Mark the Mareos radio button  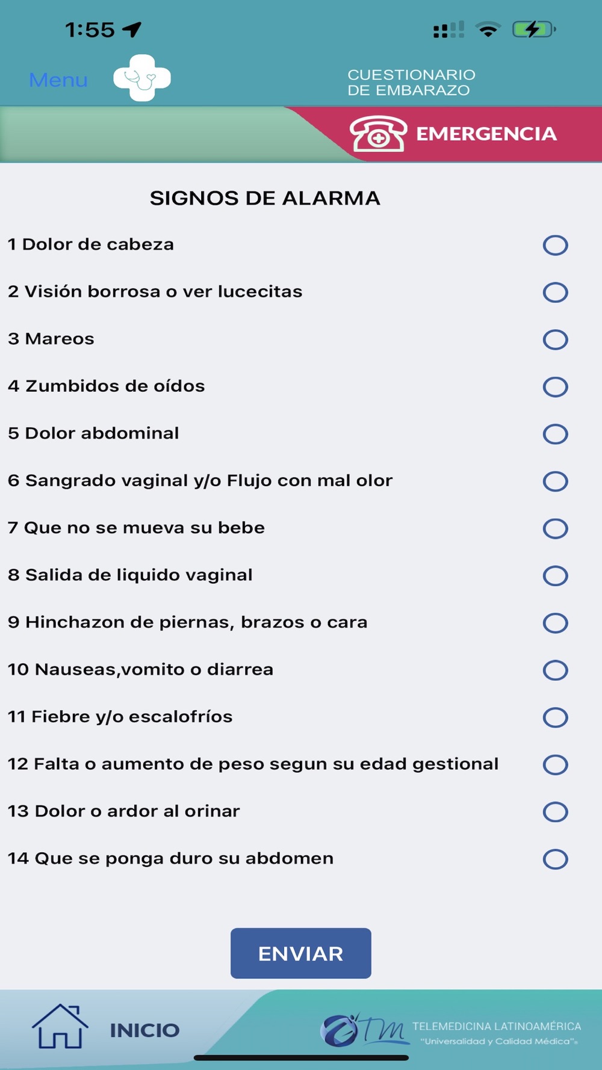click(x=555, y=339)
